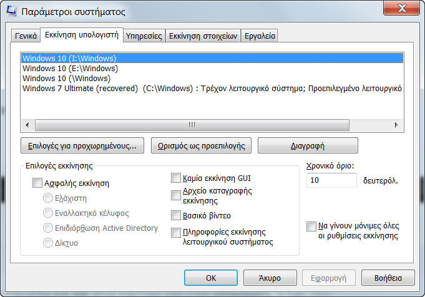The width and height of the screenshot is (425, 297).
Task: Open help with the Βοήθεια button
Action: tap(388, 278)
